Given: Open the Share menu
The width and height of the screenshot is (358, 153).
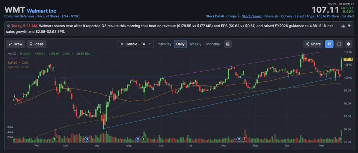Looking at the screenshot, I should click(x=313, y=44).
